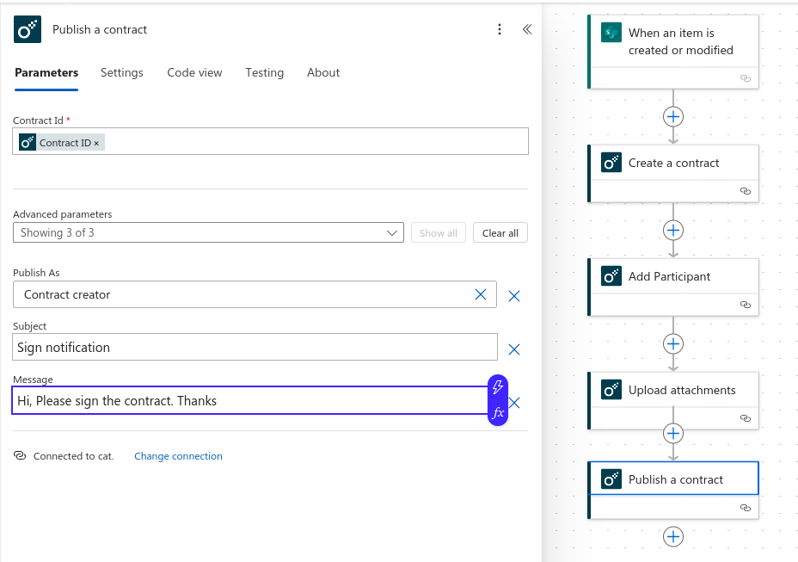Click the connection link icon near Connected to cat
This screenshot has width=798, height=562.
point(20,455)
